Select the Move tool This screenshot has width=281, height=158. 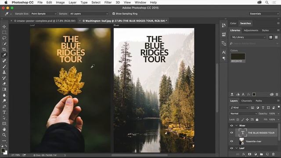(4, 27)
